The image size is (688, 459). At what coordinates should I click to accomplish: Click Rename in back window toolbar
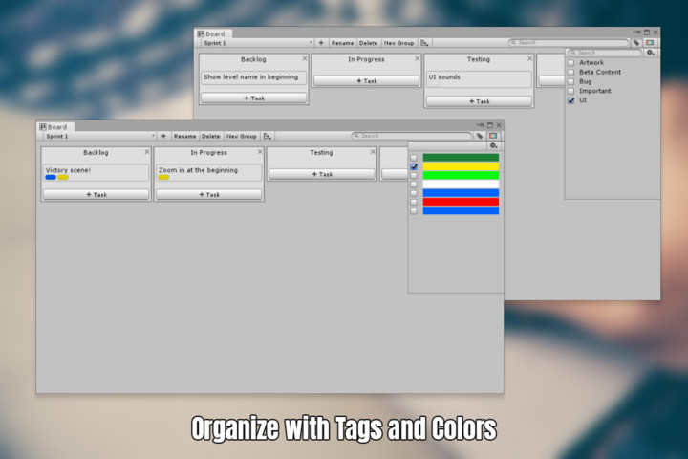click(343, 43)
